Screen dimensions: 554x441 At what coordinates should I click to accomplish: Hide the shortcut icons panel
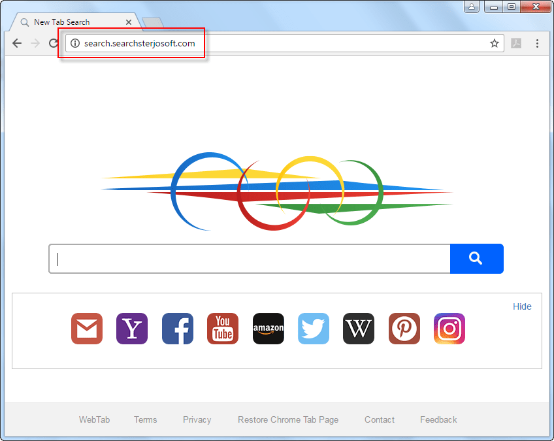click(x=522, y=306)
